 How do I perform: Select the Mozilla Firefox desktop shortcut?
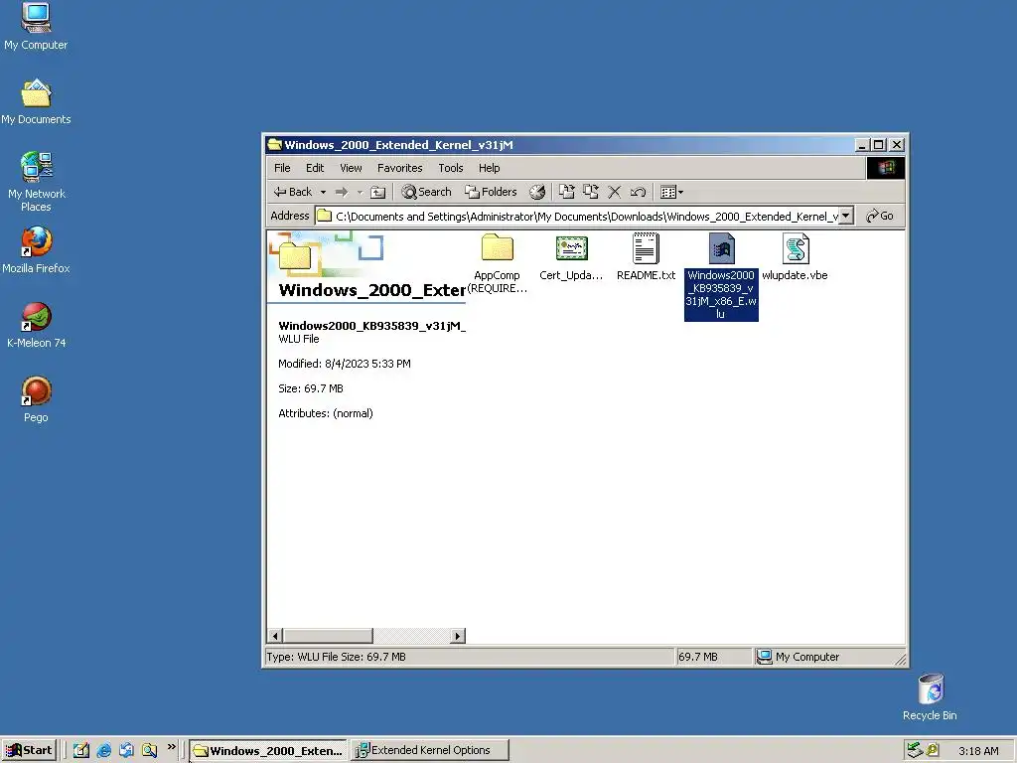tap(36, 249)
